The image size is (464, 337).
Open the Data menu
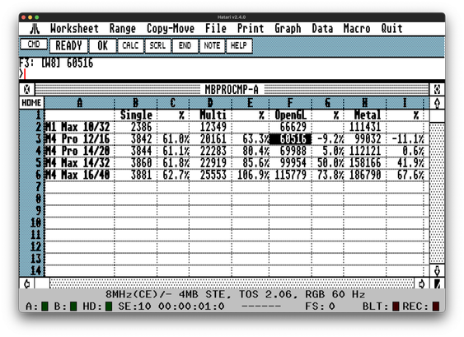coord(322,29)
